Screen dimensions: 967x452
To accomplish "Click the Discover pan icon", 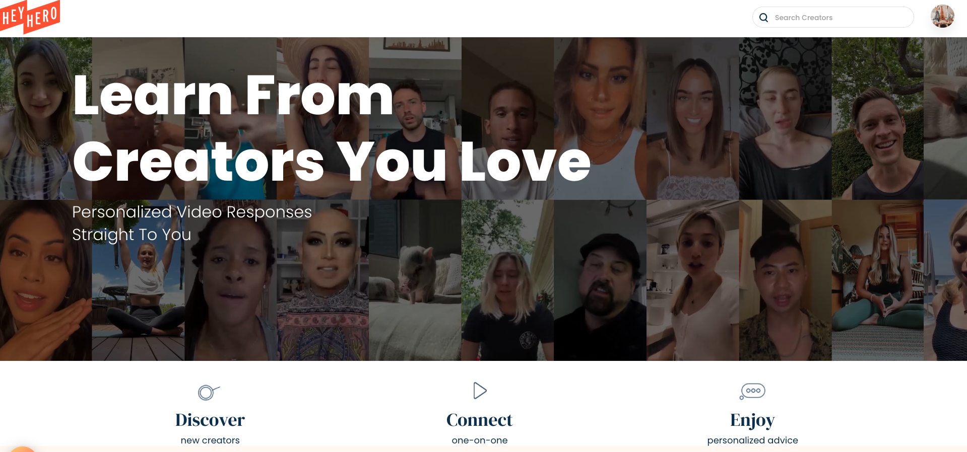I will point(209,392).
